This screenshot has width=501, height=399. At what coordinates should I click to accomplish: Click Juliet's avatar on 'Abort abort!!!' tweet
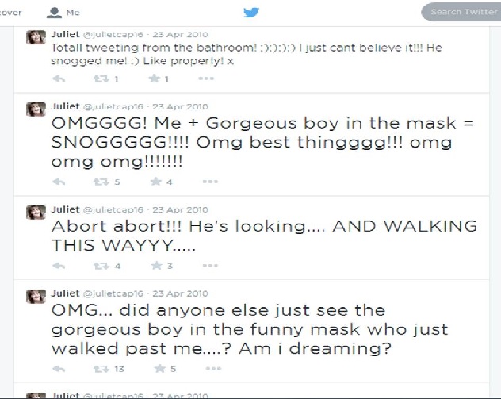click(36, 213)
